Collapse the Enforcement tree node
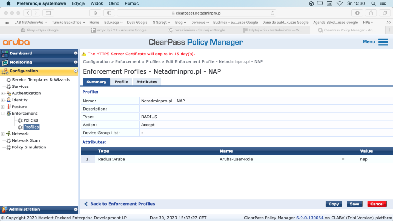 (x=3, y=114)
